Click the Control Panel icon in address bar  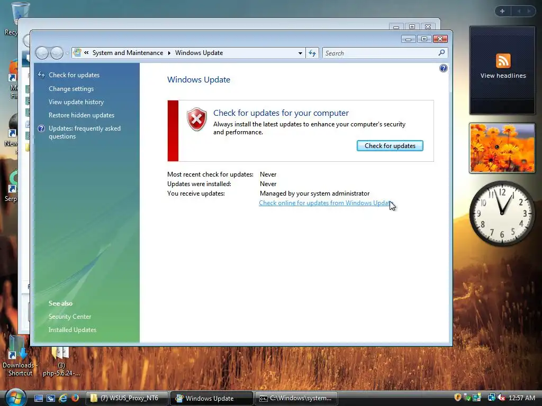point(77,52)
